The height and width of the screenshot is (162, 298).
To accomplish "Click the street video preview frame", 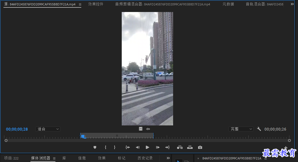I will tap(147, 69).
